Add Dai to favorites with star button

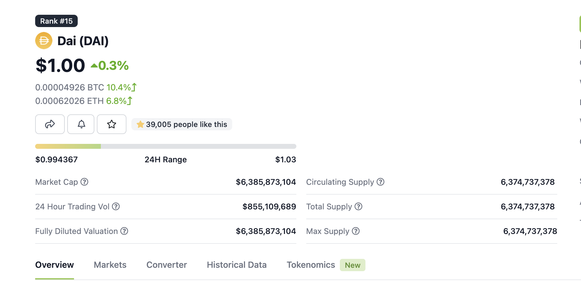point(112,124)
